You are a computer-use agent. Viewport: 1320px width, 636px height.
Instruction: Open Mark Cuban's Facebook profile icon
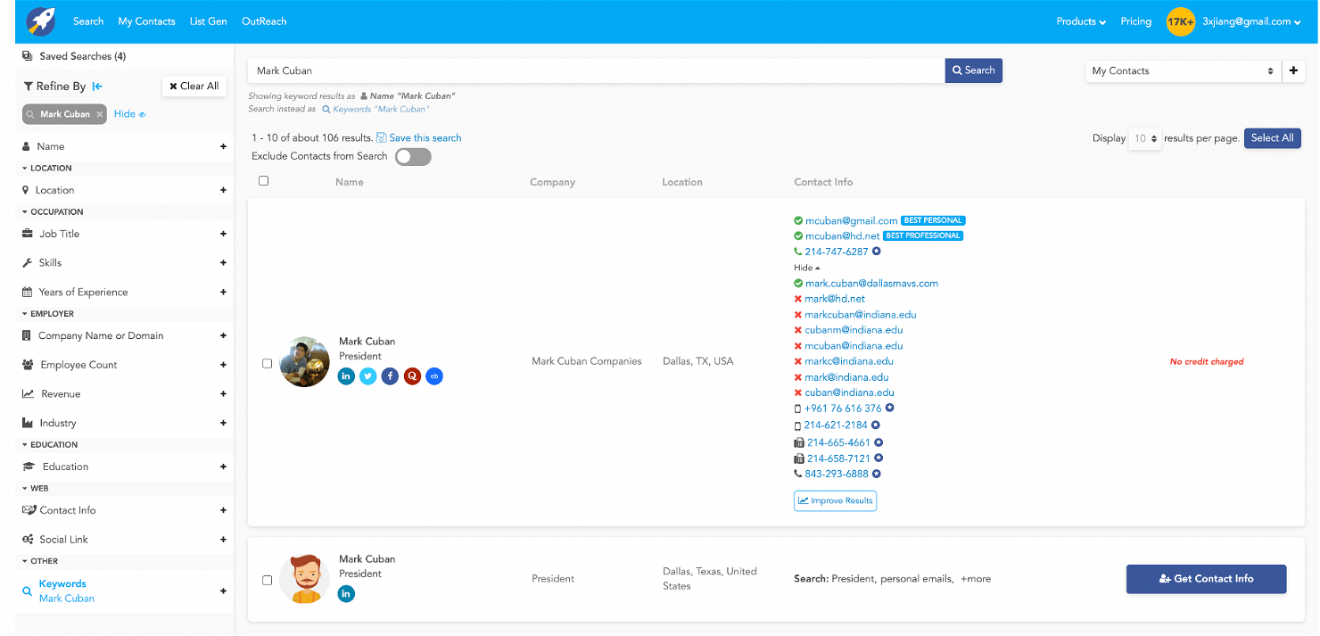390,376
